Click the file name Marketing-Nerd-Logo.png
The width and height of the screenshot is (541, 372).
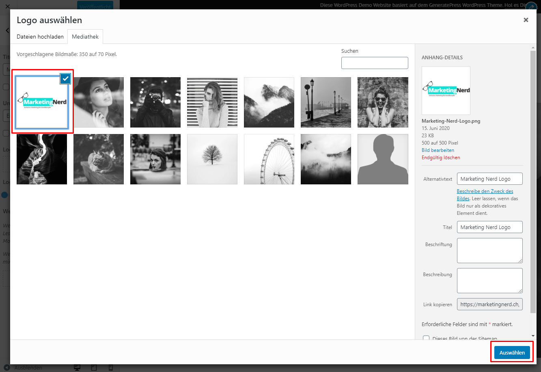click(x=451, y=121)
